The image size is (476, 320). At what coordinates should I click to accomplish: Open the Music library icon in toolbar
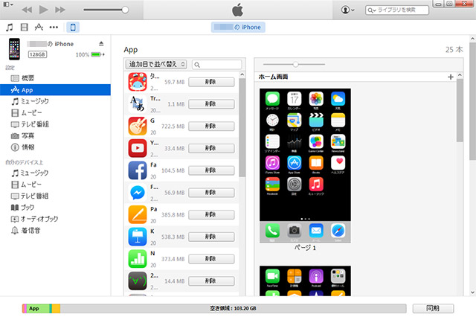click(x=10, y=28)
